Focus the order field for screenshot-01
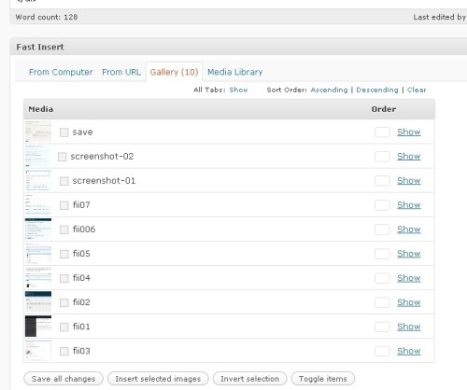The width and height of the screenshot is (467, 390). click(x=382, y=180)
